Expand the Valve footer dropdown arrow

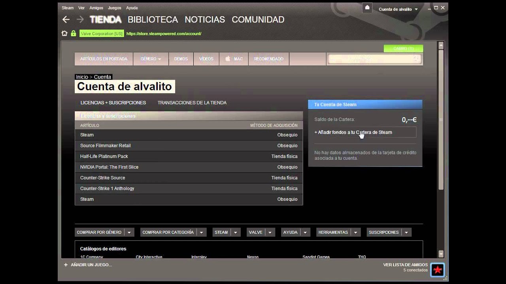point(270,232)
